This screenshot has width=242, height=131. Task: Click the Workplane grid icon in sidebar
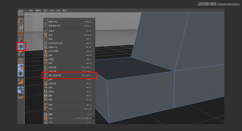click(x=20, y=34)
